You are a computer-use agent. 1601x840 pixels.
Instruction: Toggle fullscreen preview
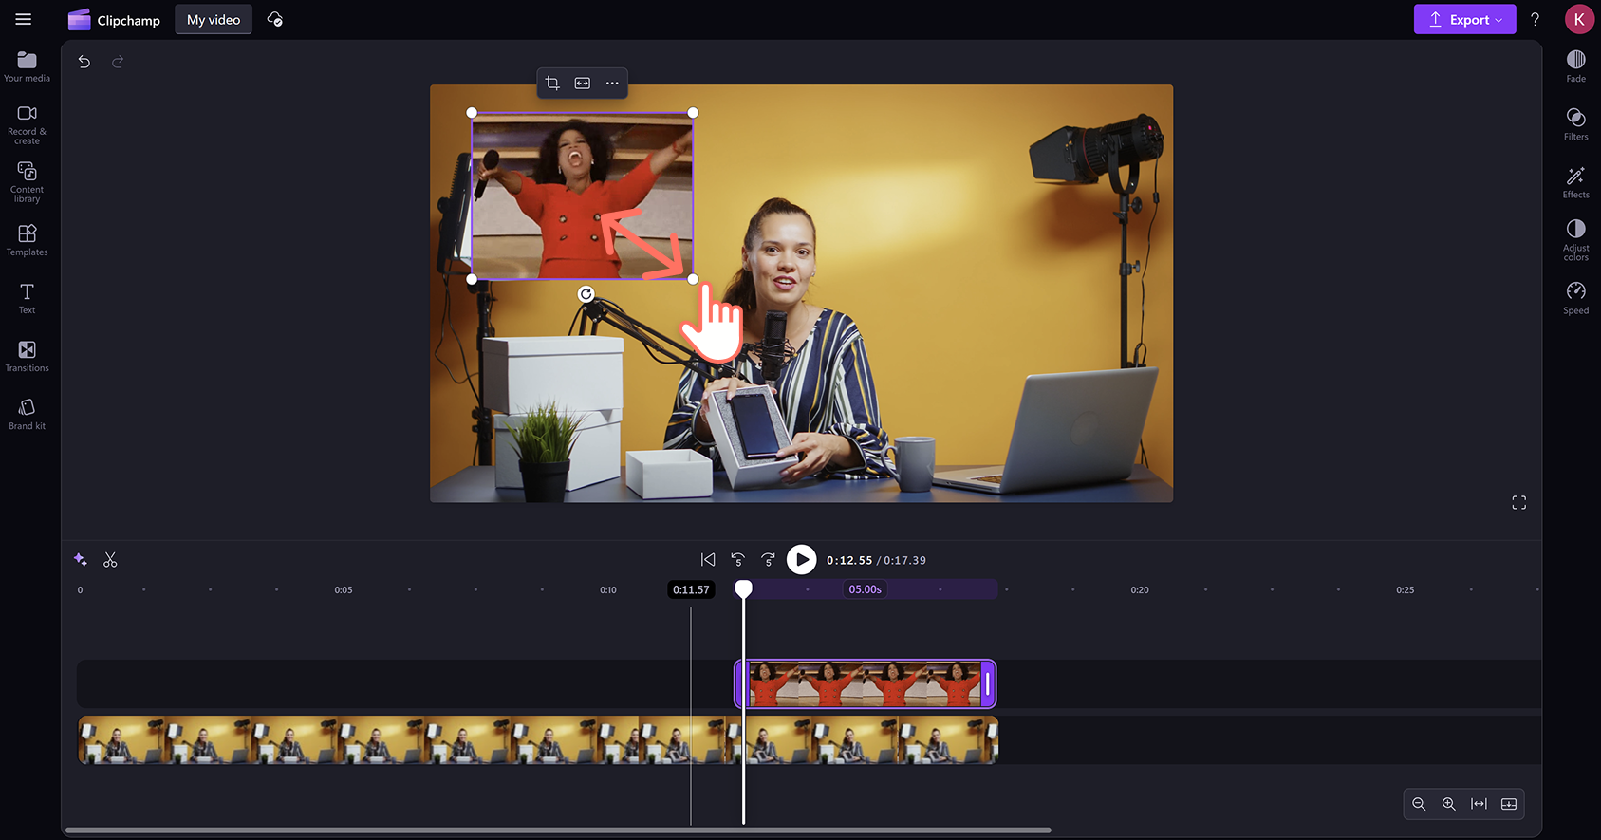[1518, 503]
